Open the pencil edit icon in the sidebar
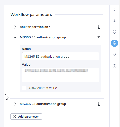This screenshot has height=127, width=120. [x=115, y=55]
